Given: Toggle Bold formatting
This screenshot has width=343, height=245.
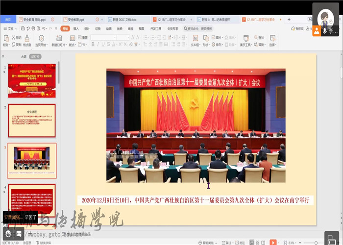Looking at the screenshot, I should 93,45.
